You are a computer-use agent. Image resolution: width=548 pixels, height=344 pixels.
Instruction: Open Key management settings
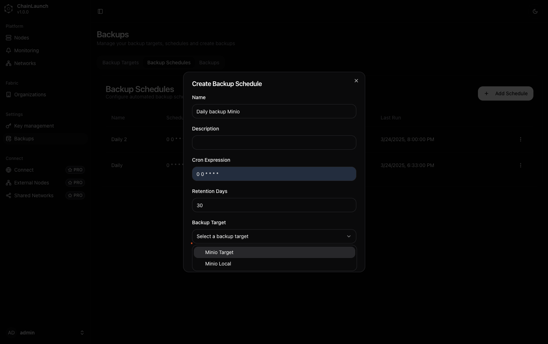coord(34,126)
